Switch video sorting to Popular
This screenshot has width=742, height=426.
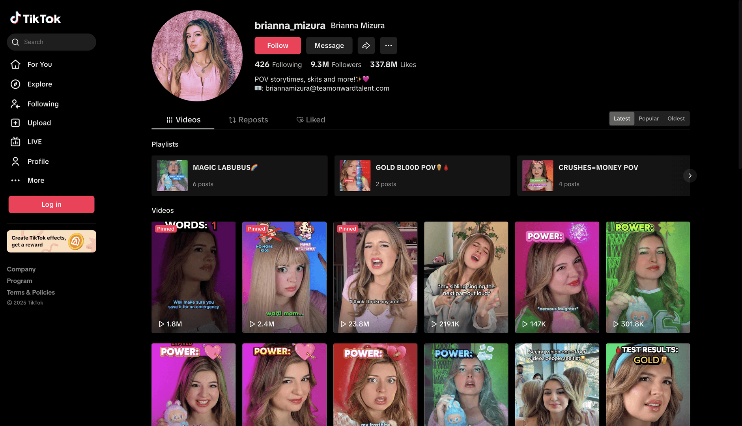(649, 119)
